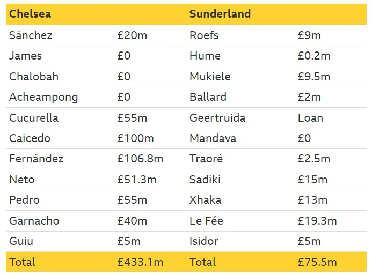Click the Sunderland column header

(220, 14)
